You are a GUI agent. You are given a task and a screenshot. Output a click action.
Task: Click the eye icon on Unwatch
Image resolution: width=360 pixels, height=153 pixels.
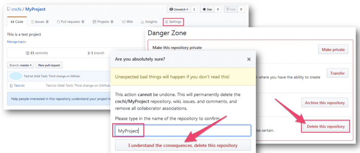(171, 9)
